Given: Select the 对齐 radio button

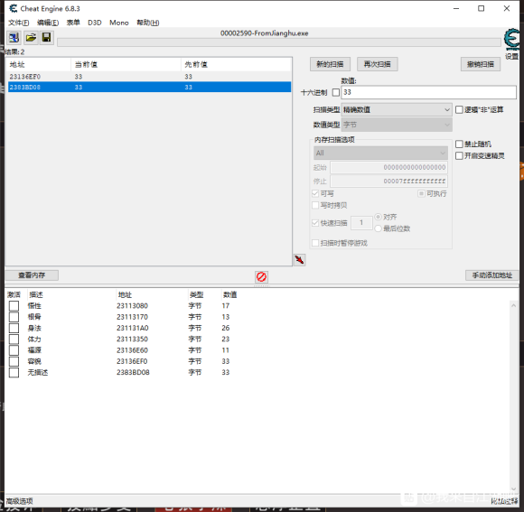Looking at the screenshot, I should 378,217.
